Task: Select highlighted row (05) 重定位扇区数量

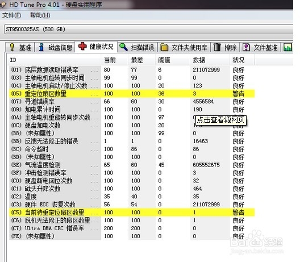Action: pyautogui.click(x=132, y=94)
